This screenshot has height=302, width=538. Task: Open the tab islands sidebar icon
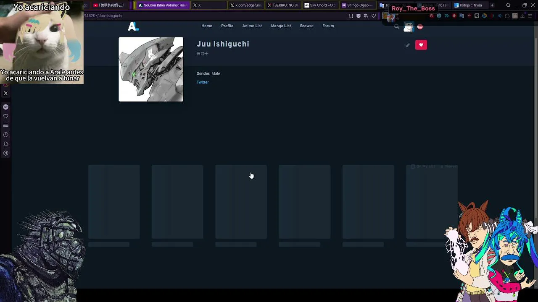[x=6, y=125]
